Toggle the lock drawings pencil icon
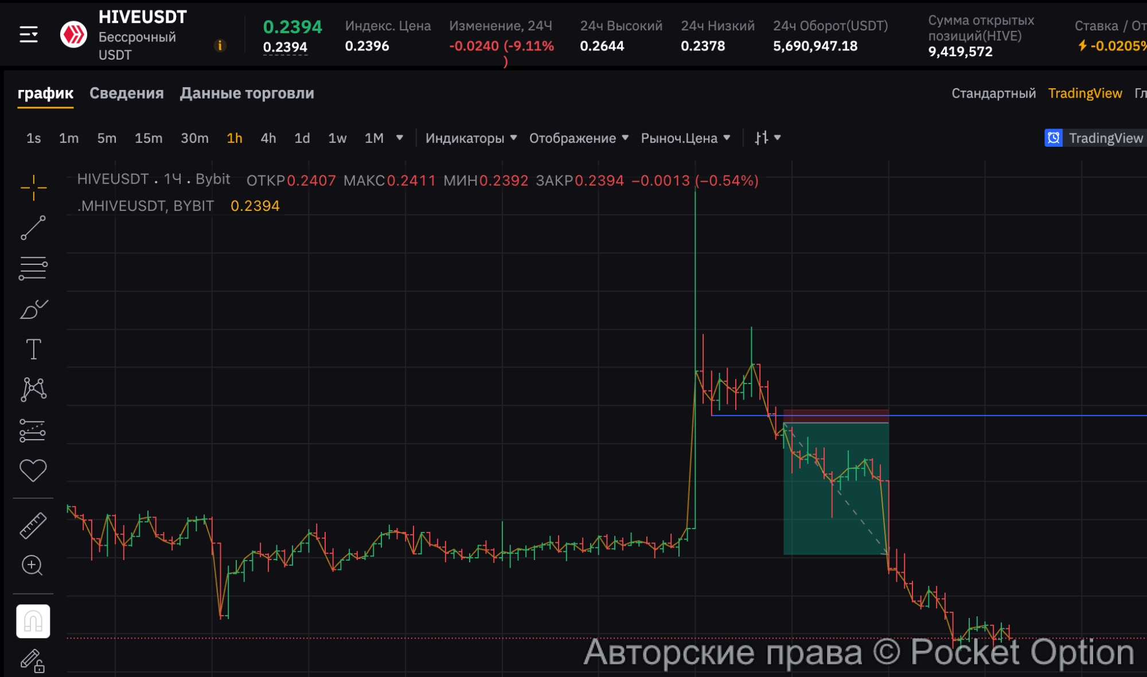 click(33, 661)
